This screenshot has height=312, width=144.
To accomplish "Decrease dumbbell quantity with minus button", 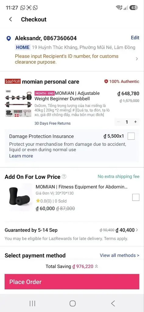I will tap(118, 122).
